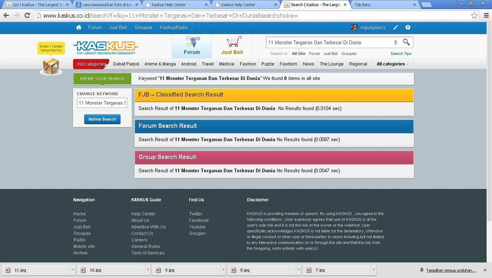492x278 pixels.
Task: Open dropdown arrow next to 9.jpg download
Action: pos(223,270)
